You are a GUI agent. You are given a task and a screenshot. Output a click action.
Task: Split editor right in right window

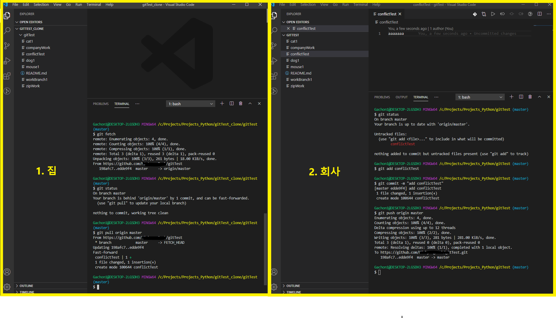click(539, 14)
